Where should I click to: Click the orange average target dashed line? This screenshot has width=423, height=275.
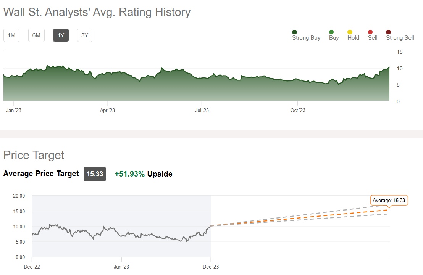coord(305,218)
